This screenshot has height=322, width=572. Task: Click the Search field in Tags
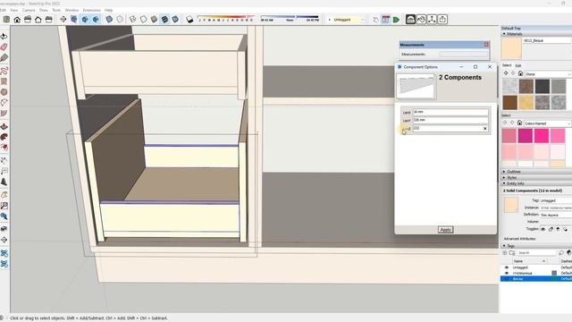point(536,252)
